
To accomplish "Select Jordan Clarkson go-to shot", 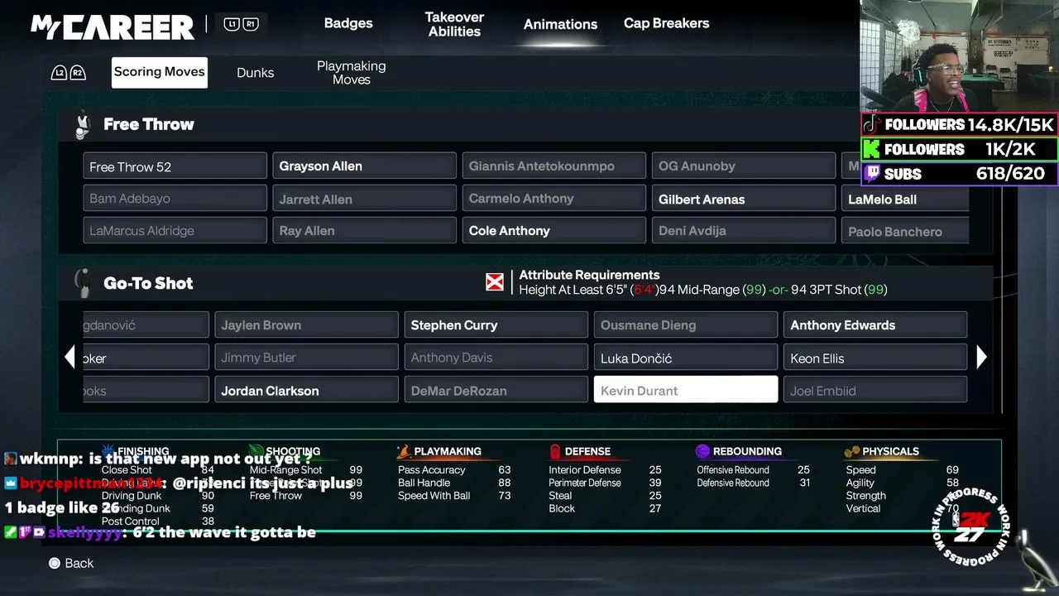I will pyautogui.click(x=306, y=389).
